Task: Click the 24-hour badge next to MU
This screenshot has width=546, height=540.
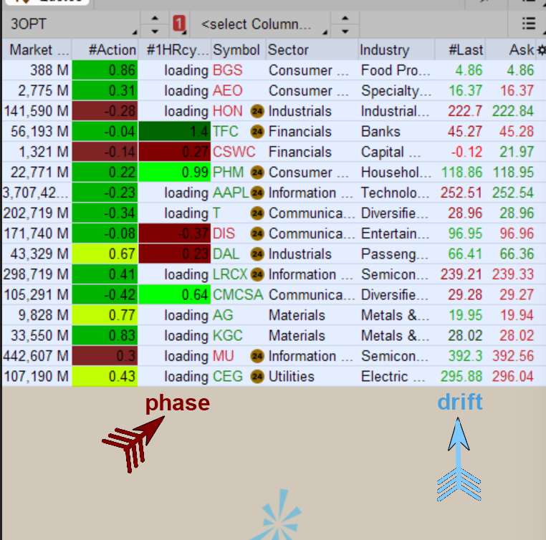Action: 257,356
